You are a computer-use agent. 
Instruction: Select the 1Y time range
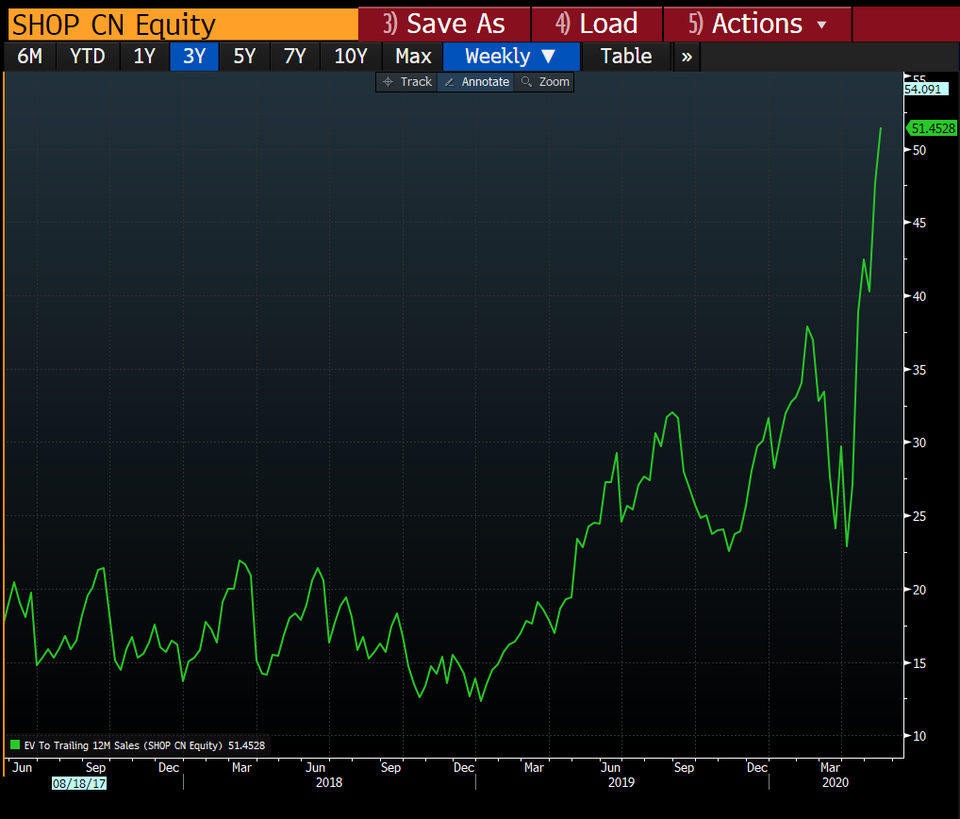point(144,57)
